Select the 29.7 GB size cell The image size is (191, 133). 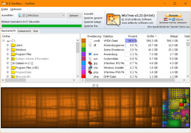[x=153, y=45]
